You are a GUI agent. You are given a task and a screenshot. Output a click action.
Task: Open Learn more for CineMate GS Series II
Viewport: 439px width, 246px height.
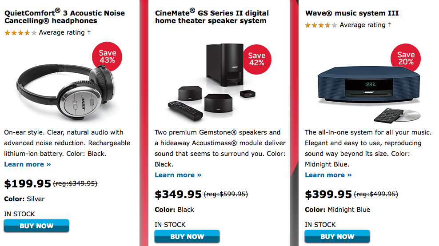(x=178, y=175)
